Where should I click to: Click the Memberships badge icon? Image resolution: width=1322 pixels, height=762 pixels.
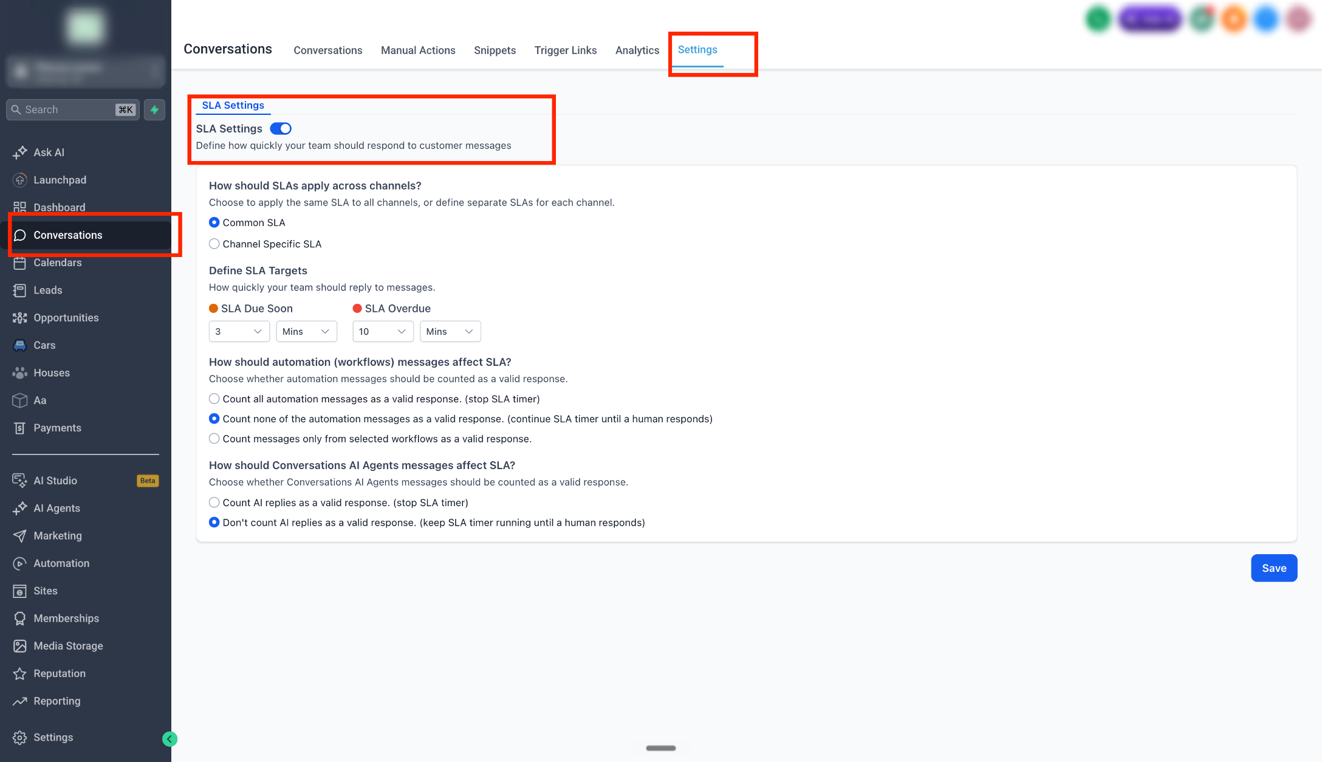point(19,619)
